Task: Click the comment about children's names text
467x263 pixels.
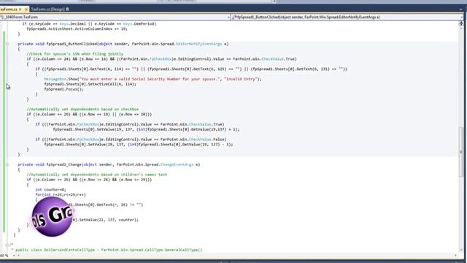Action: point(97,175)
